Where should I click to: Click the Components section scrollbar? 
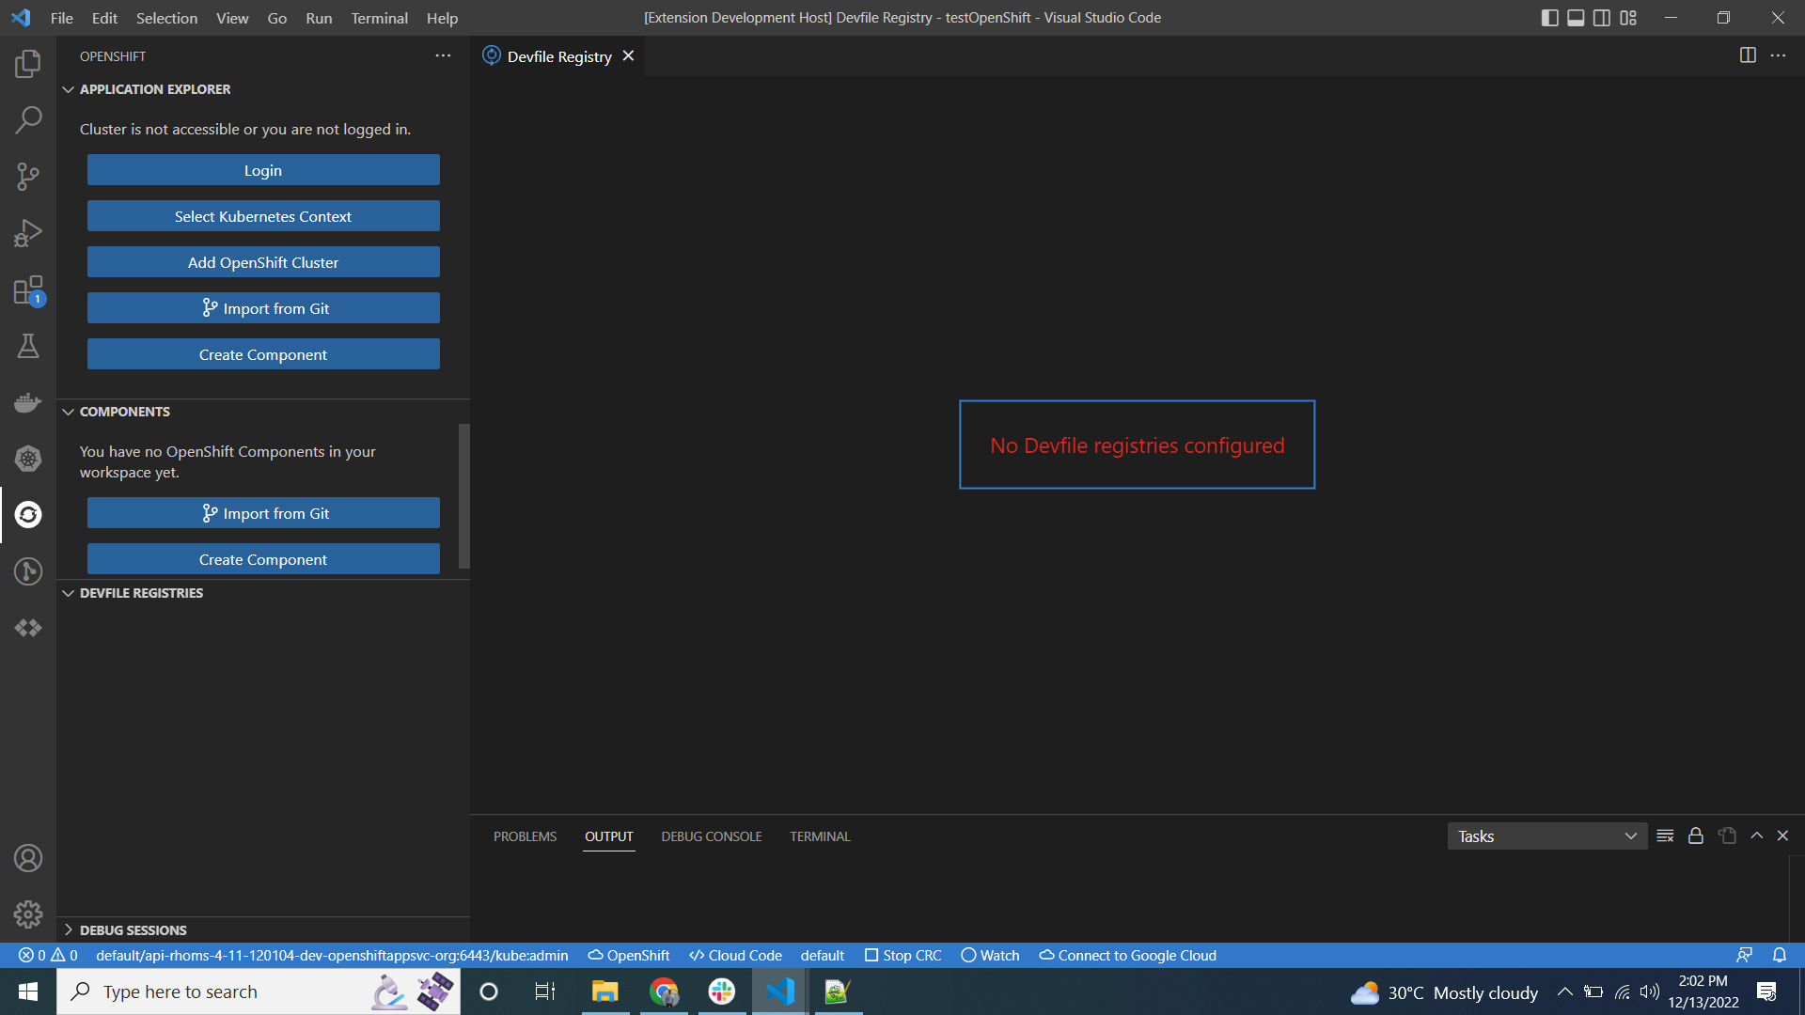[463, 495]
